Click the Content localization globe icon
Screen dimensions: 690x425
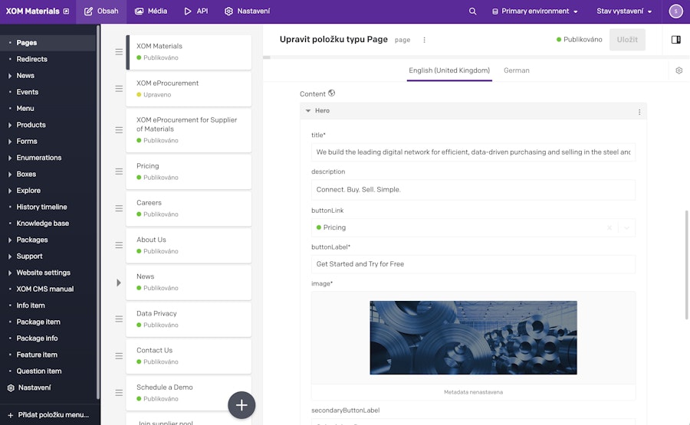[332, 93]
